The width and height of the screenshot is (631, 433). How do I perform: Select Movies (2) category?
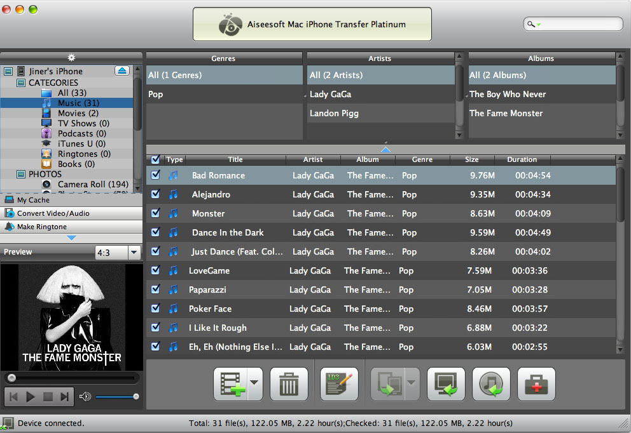coord(78,113)
